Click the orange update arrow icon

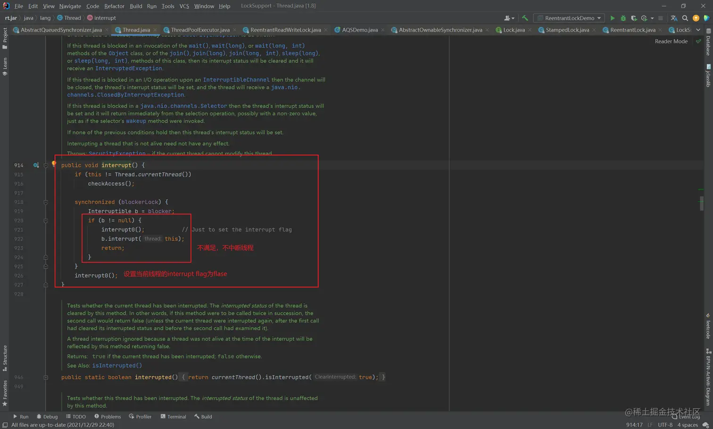click(696, 18)
